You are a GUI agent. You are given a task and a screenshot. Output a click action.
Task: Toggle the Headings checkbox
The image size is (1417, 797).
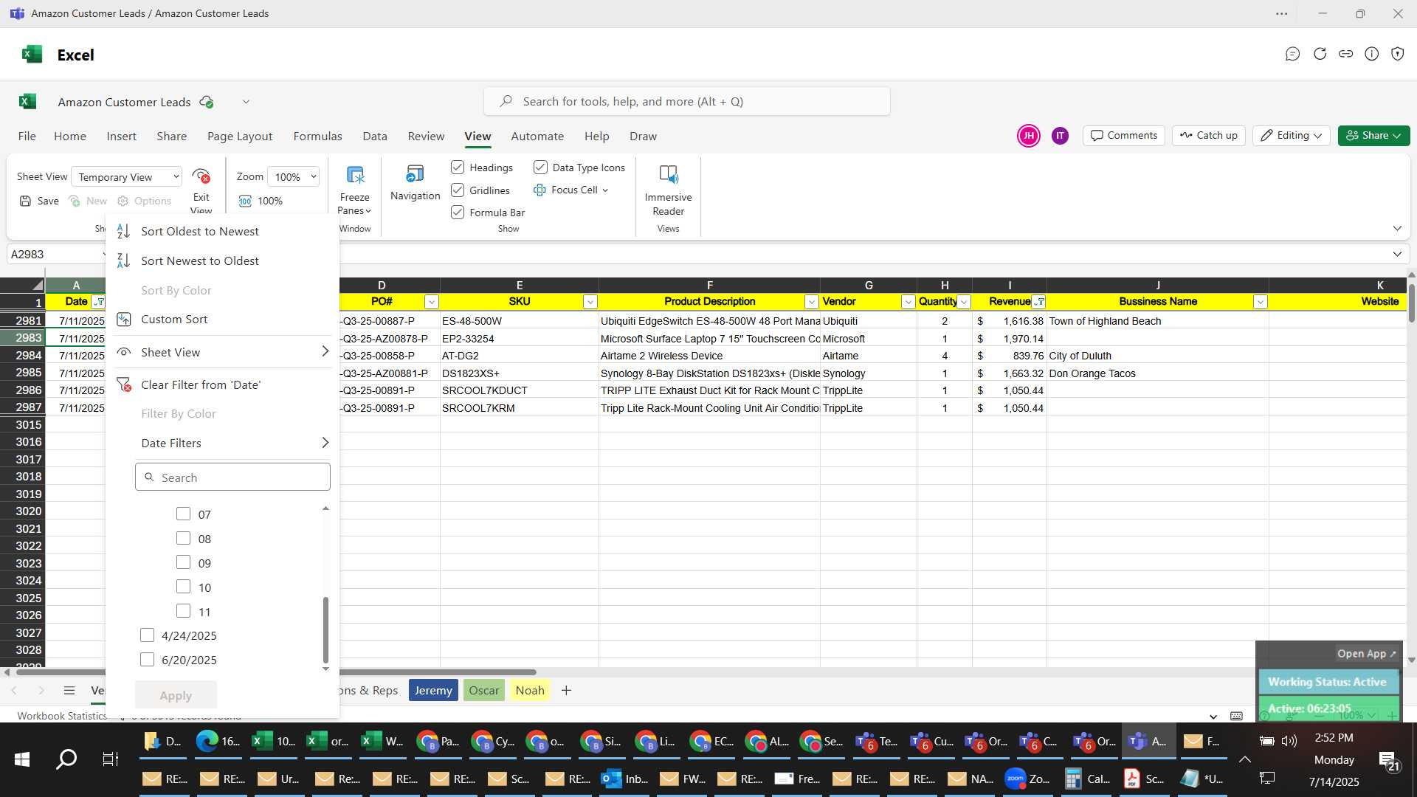point(458,168)
